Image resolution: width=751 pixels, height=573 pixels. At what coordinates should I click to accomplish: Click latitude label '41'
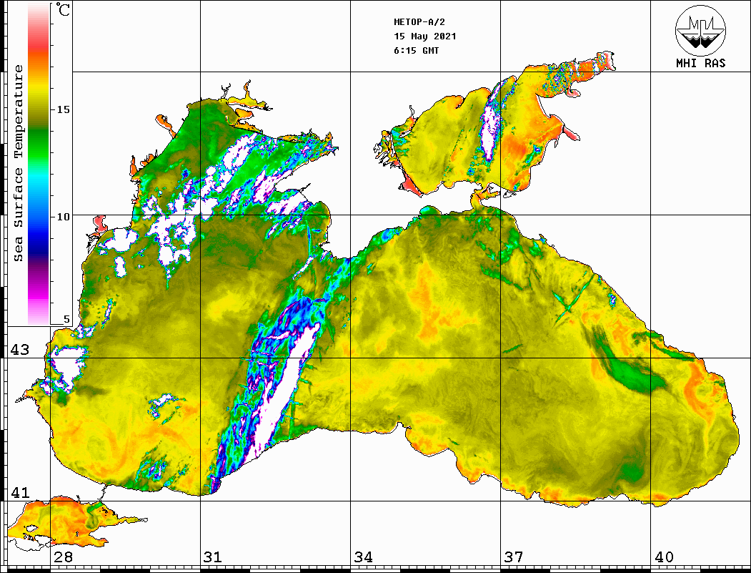coord(20,492)
